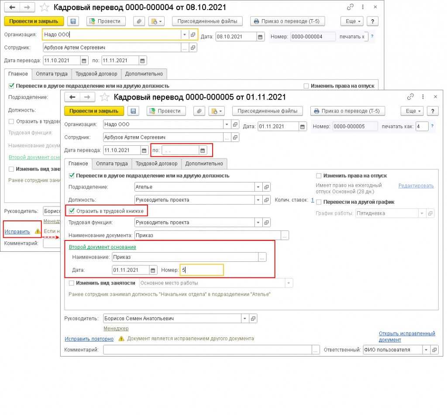Star the document Кадровый перевод 0000-000005 as favorite

104,97
